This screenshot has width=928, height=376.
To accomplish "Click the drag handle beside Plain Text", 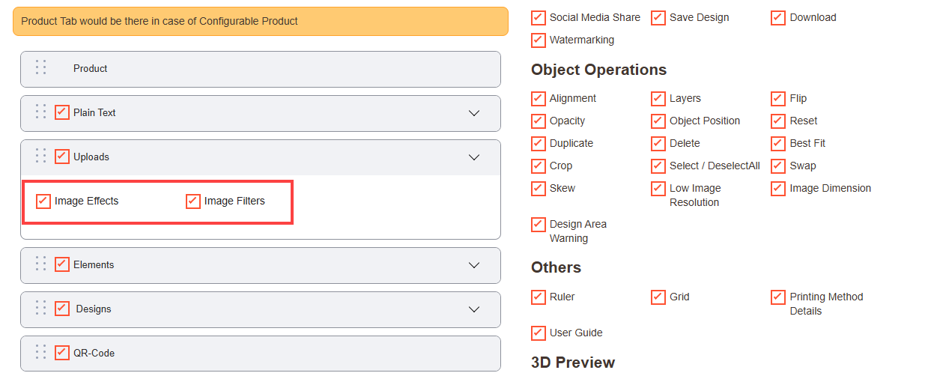I will point(41,112).
